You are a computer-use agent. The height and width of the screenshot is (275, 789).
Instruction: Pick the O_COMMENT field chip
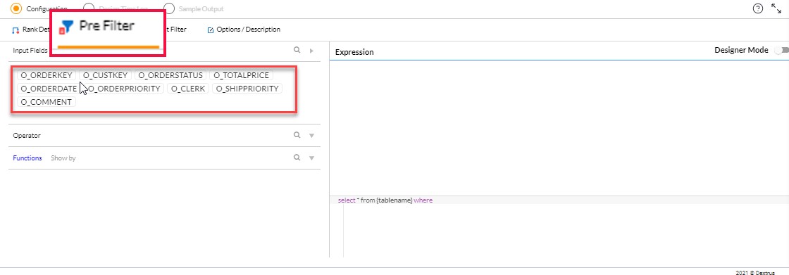(46, 102)
